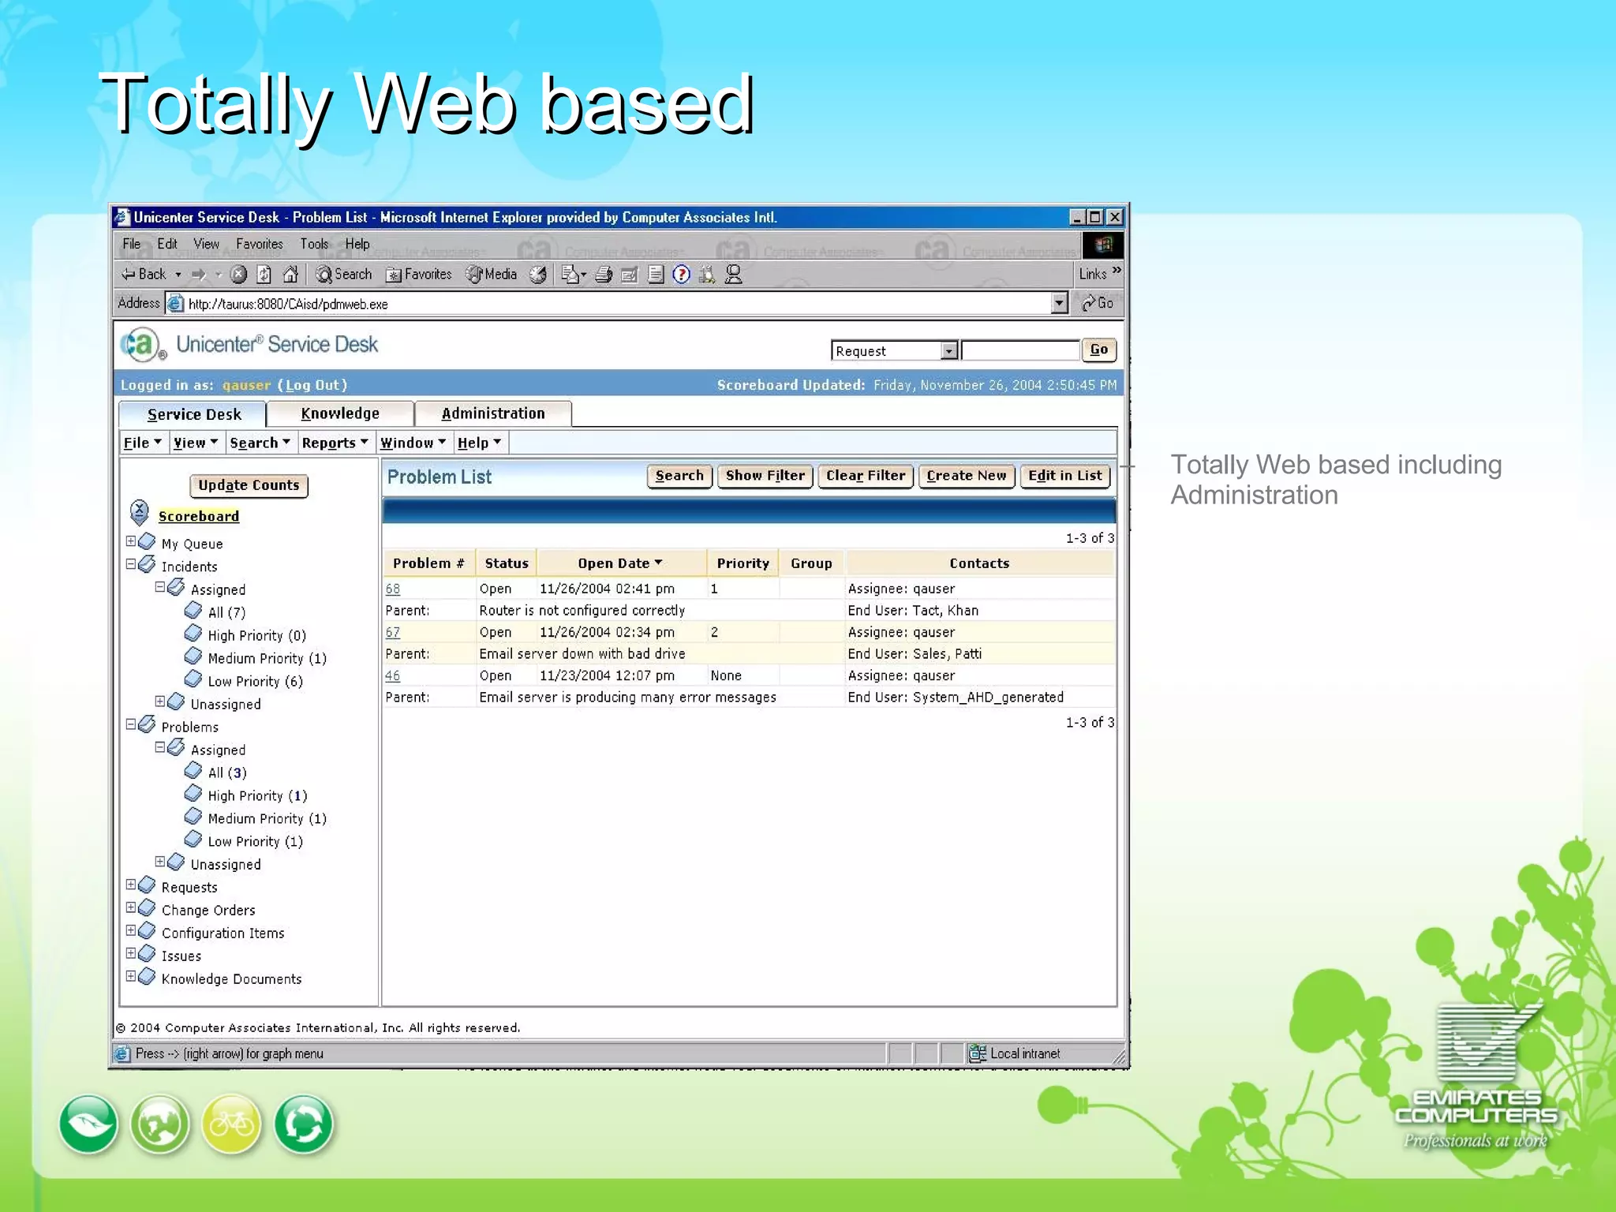Viewport: 1616px width, 1212px height.
Task: Click the Messenger person icon in the toolbar
Action: click(x=733, y=274)
